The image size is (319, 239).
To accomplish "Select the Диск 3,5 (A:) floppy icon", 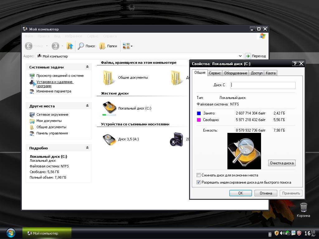I will [x=109, y=139].
